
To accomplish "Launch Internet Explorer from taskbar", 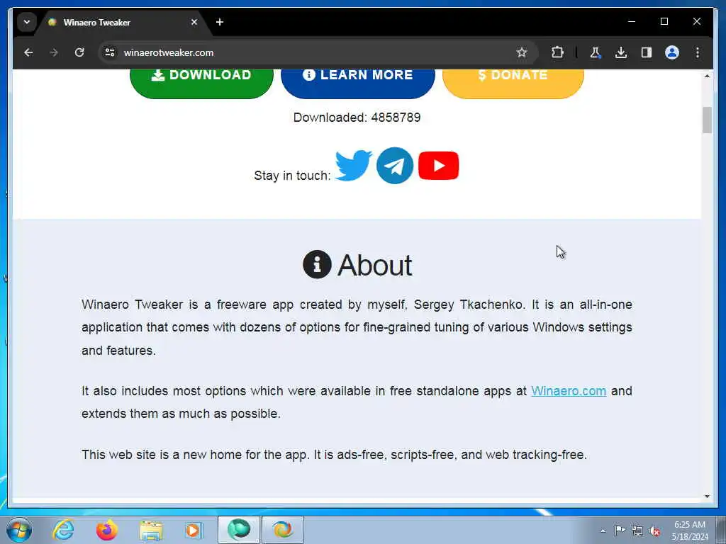I will 63,530.
